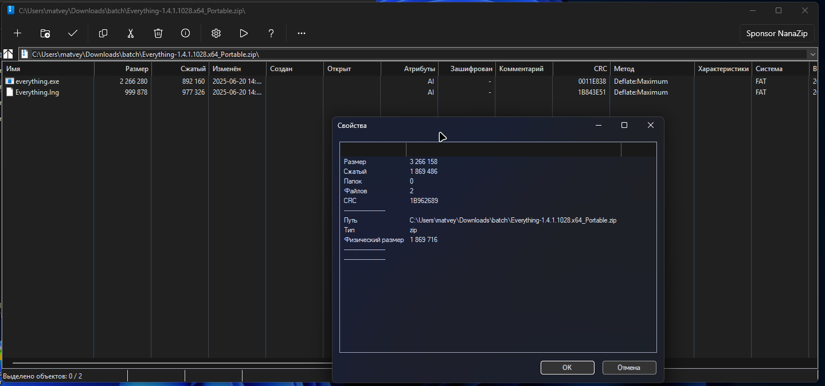825x386 pixels.
Task: Click the Файлов row label in properties
Action: [x=355, y=191]
